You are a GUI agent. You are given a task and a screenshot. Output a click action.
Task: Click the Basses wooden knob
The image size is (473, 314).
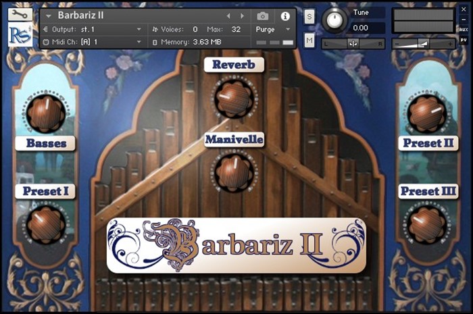(46, 113)
